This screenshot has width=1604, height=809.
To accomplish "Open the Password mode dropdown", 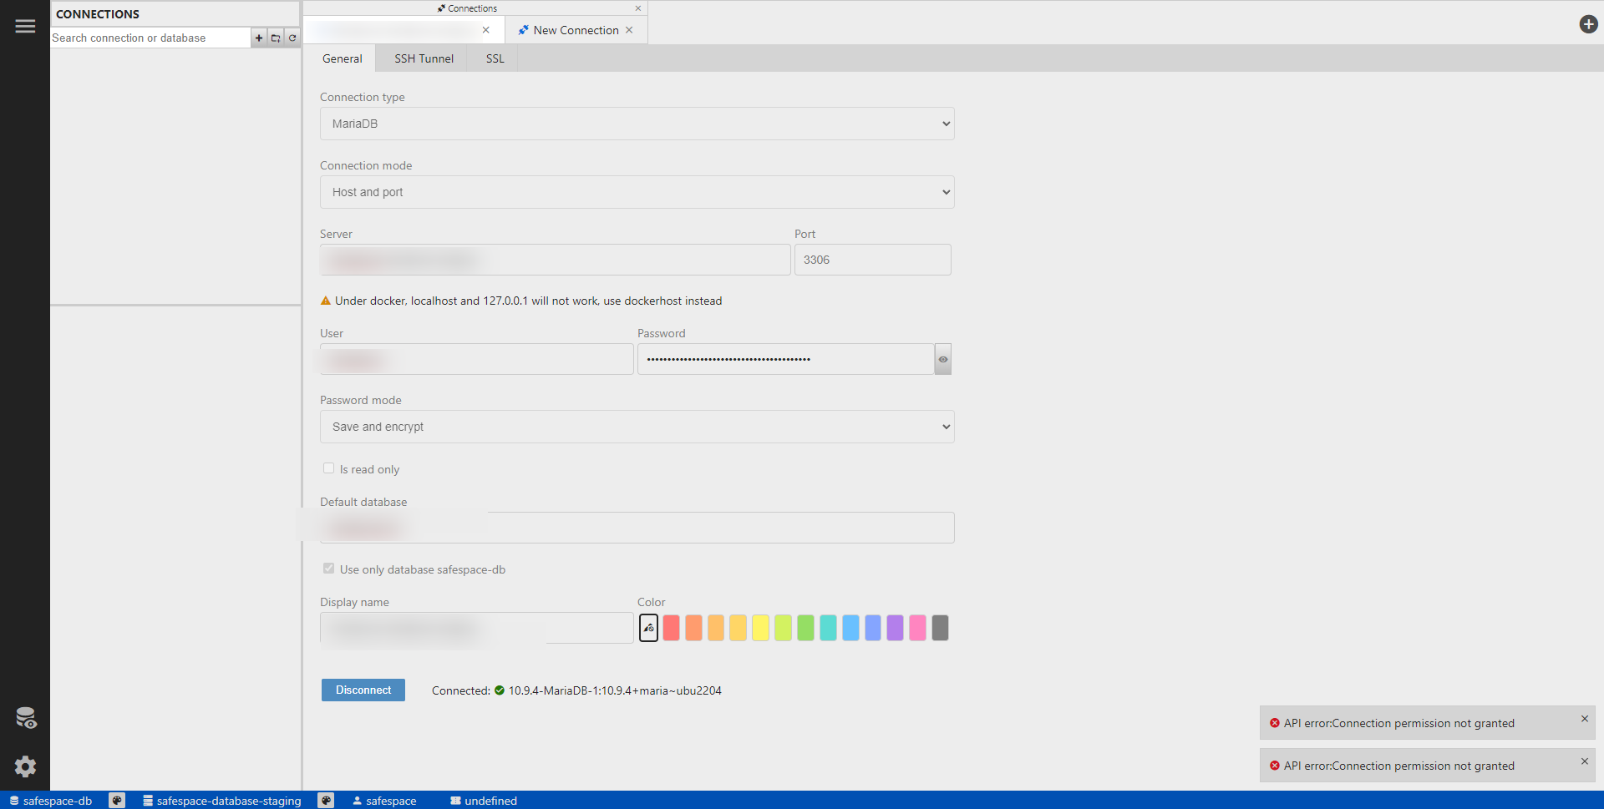I will point(637,427).
